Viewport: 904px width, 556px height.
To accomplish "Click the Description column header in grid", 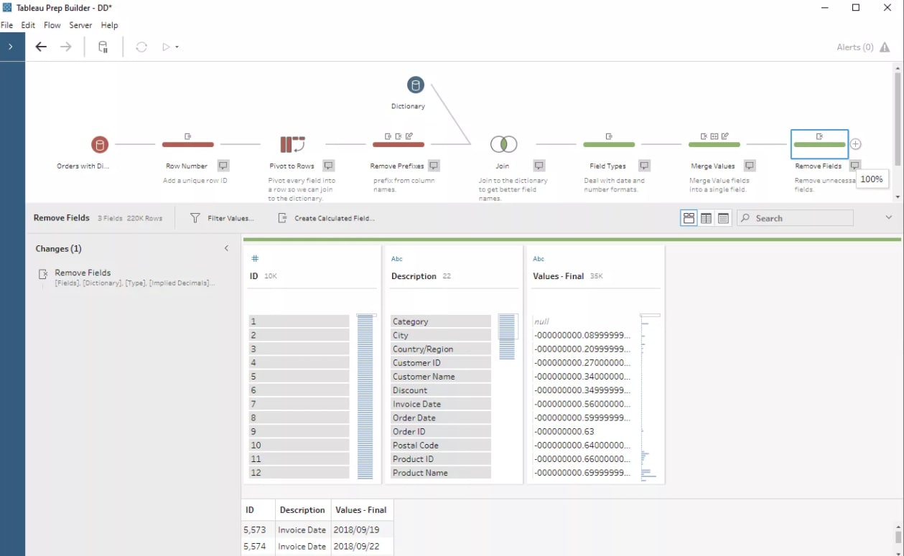I will [302, 510].
